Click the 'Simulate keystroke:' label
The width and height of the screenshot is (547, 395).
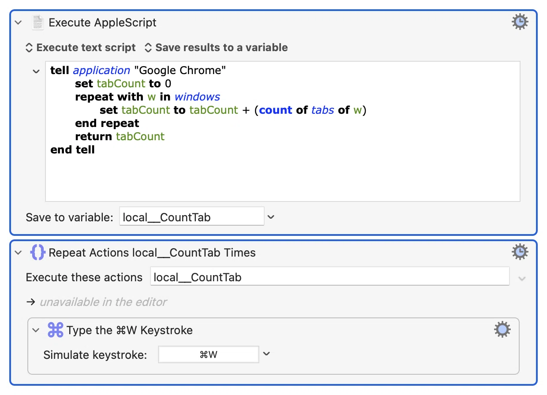pyautogui.click(x=95, y=355)
